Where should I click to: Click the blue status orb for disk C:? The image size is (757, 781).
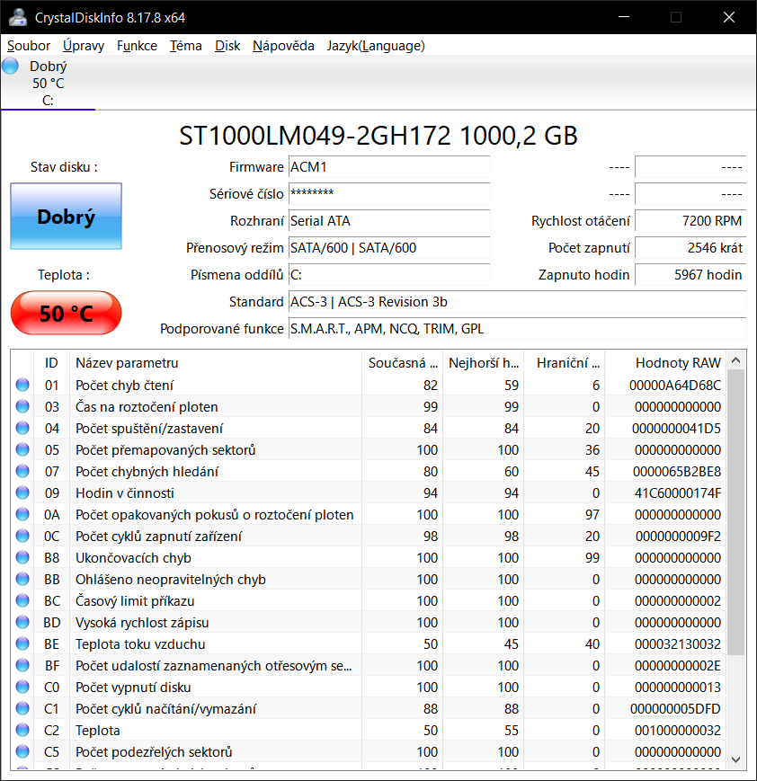[11, 66]
